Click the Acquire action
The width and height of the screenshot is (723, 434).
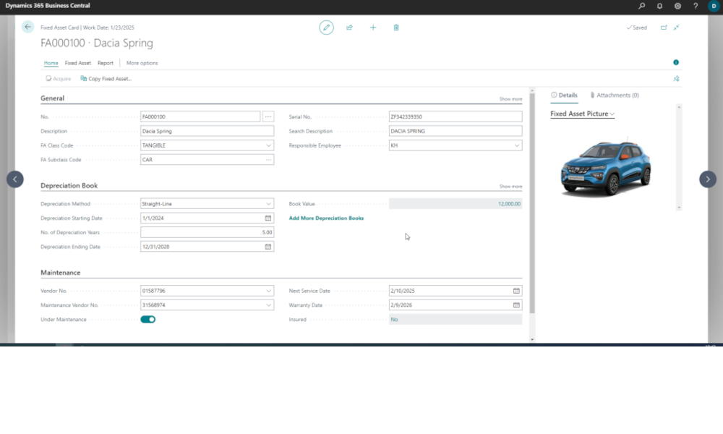58,79
